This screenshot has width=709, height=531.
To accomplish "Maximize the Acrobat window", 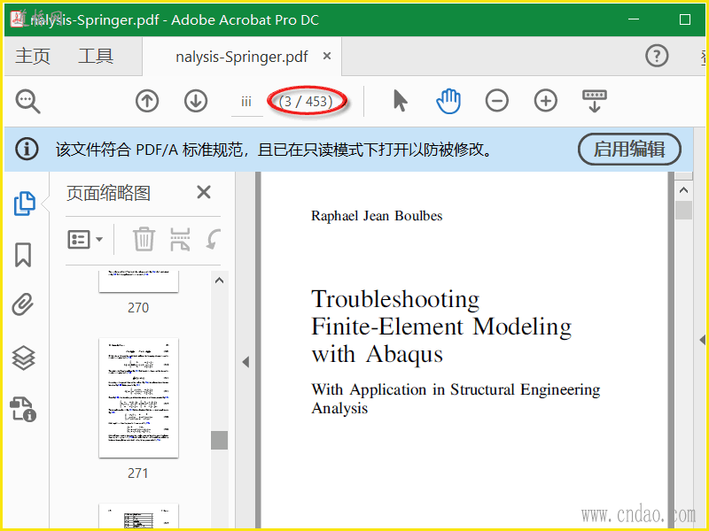I will [685, 19].
